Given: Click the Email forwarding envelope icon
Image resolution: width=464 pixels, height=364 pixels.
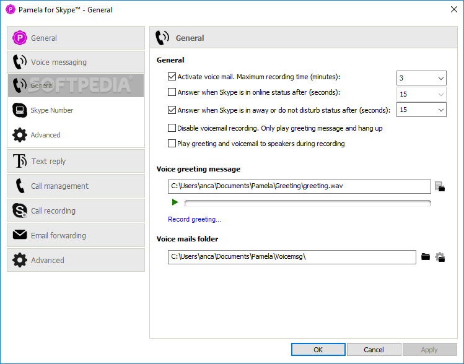Looking at the screenshot, I should (20, 235).
